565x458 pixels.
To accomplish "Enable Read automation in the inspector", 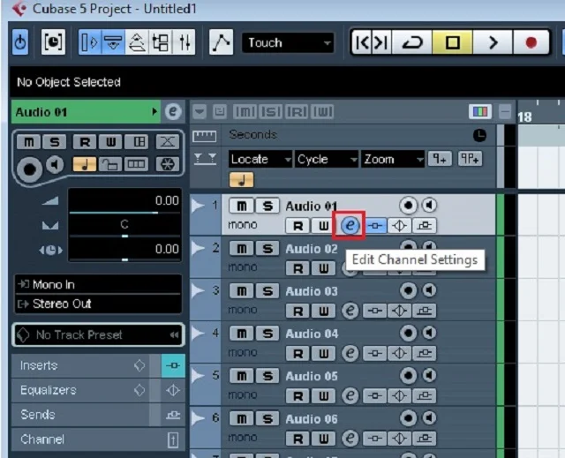I will click(x=85, y=142).
